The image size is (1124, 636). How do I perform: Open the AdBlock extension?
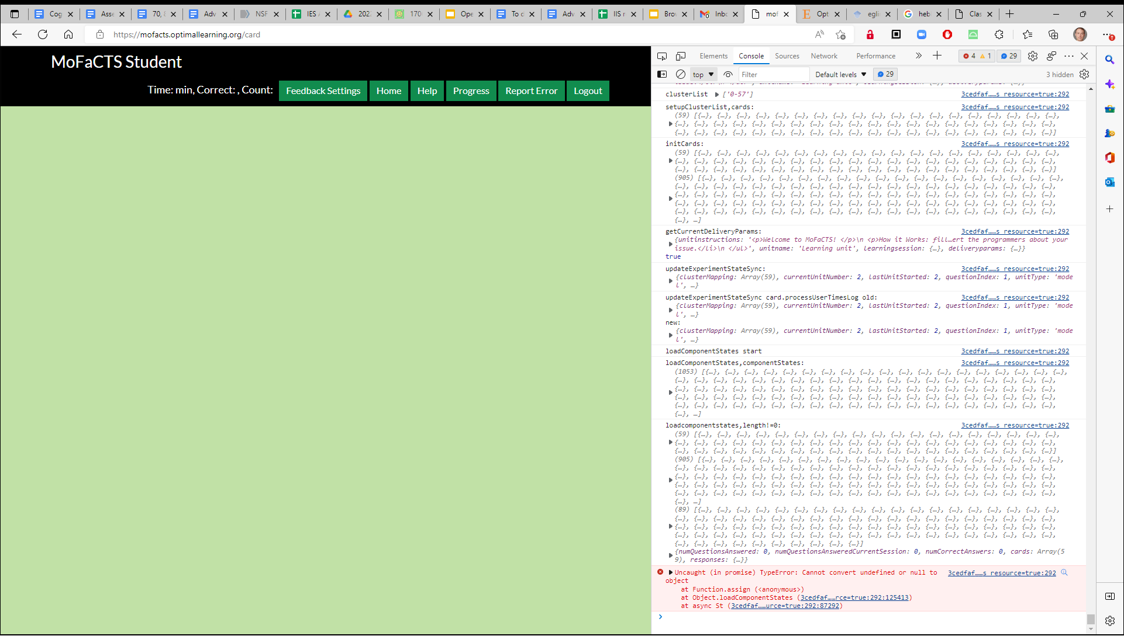(x=947, y=34)
